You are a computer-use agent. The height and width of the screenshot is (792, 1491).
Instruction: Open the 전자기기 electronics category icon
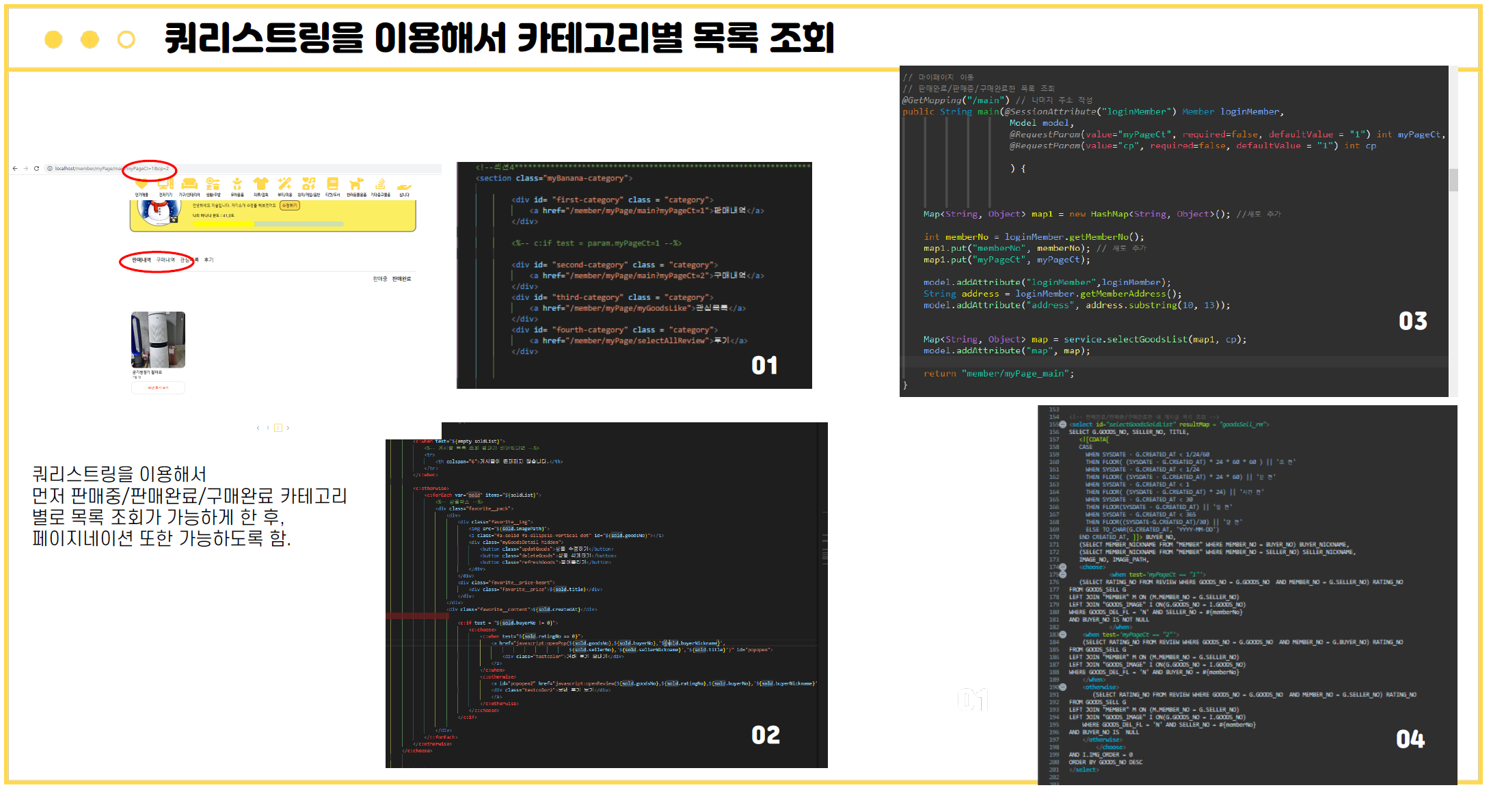(165, 183)
